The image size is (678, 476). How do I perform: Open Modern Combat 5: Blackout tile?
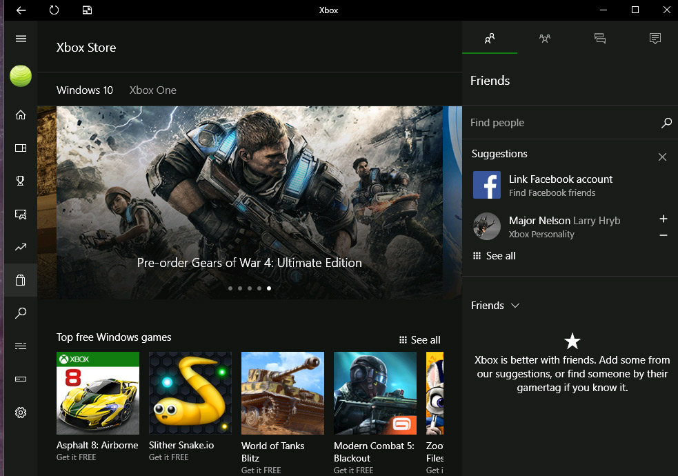375,393
